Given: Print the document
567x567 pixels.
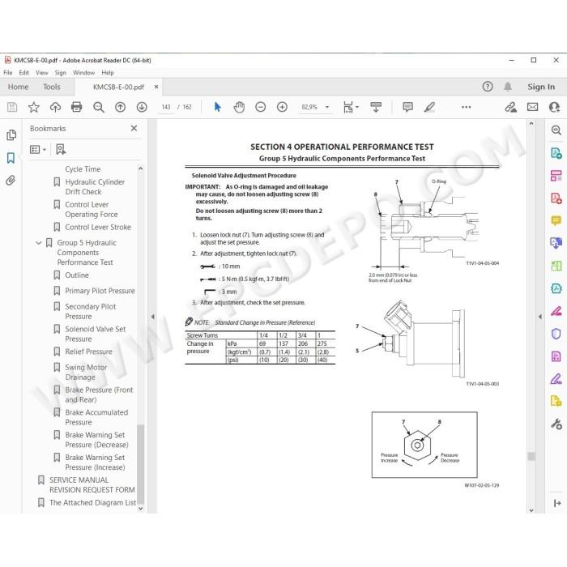Looking at the screenshot, I should tap(77, 107).
